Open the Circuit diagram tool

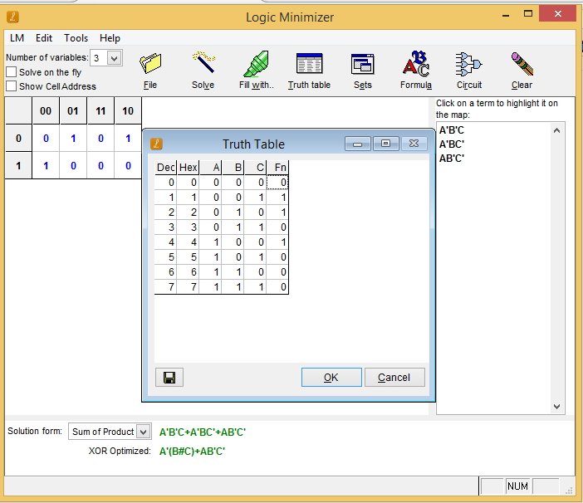click(469, 70)
